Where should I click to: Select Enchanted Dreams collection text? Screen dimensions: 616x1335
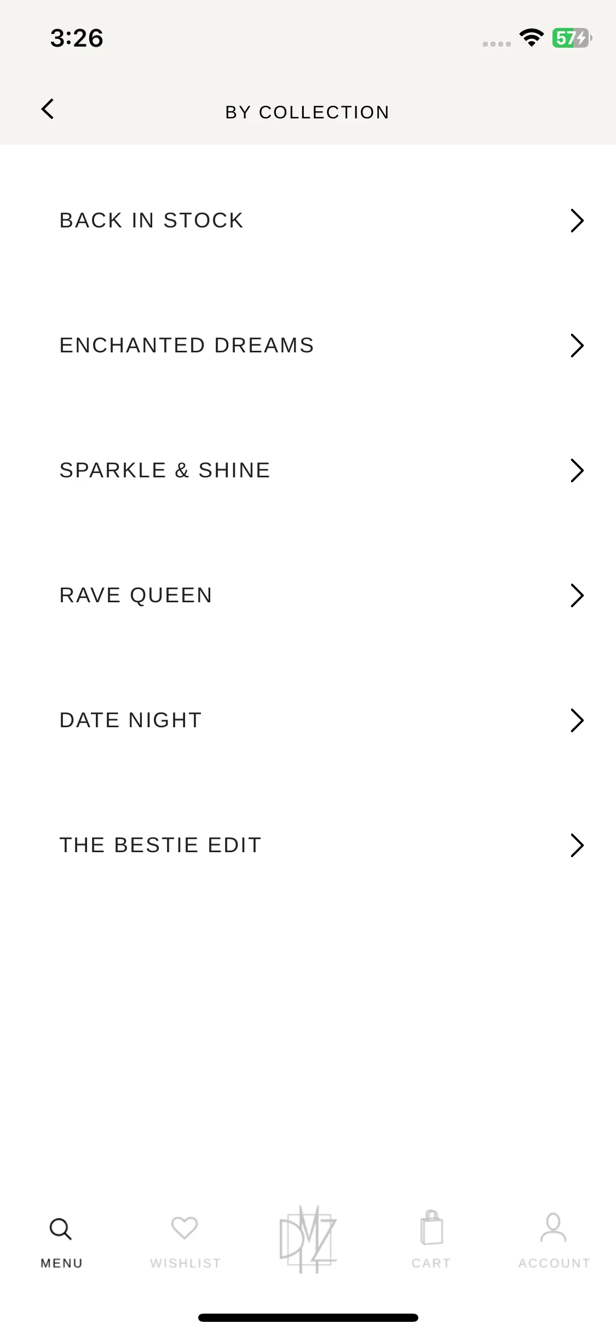point(187,345)
